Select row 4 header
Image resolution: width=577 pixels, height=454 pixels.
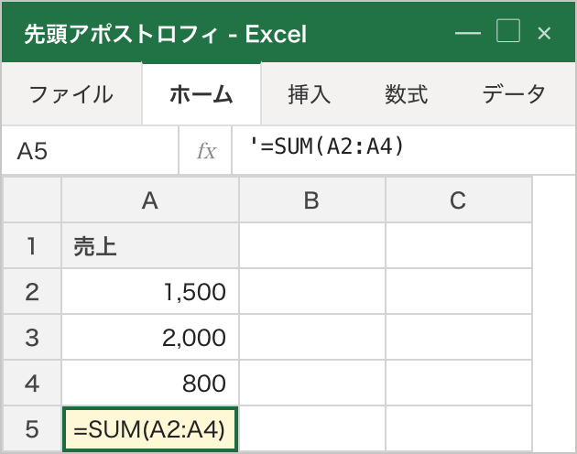point(32,383)
